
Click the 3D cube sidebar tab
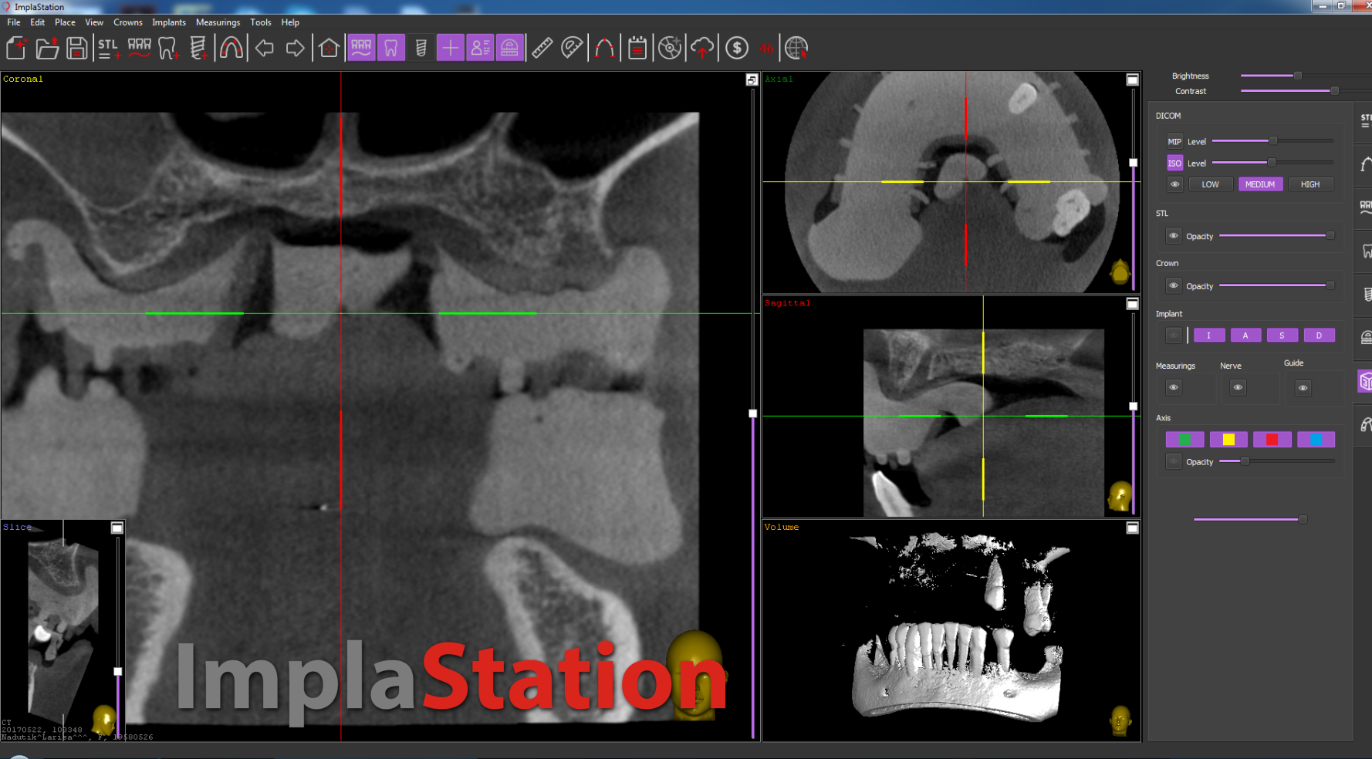[1365, 381]
